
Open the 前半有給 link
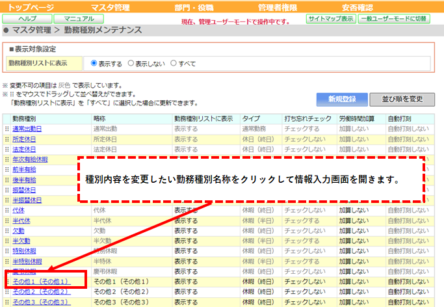click(24, 170)
